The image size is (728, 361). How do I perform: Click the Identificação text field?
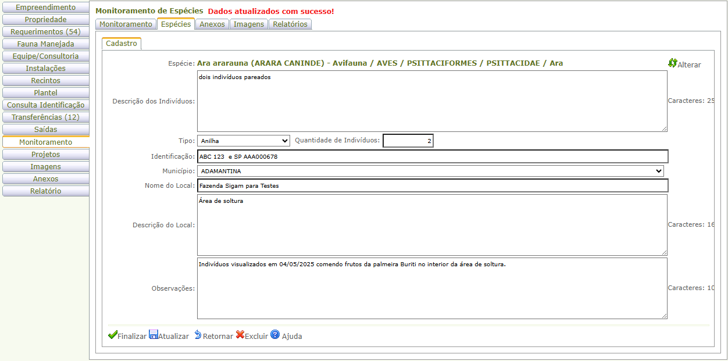click(x=432, y=156)
